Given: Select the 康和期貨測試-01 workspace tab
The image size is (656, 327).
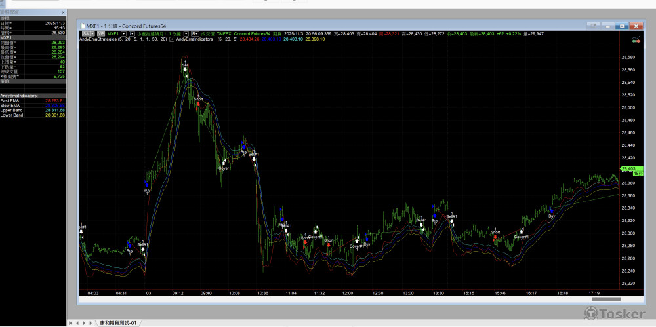Looking at the screenshot, I should tap(119, 323).
